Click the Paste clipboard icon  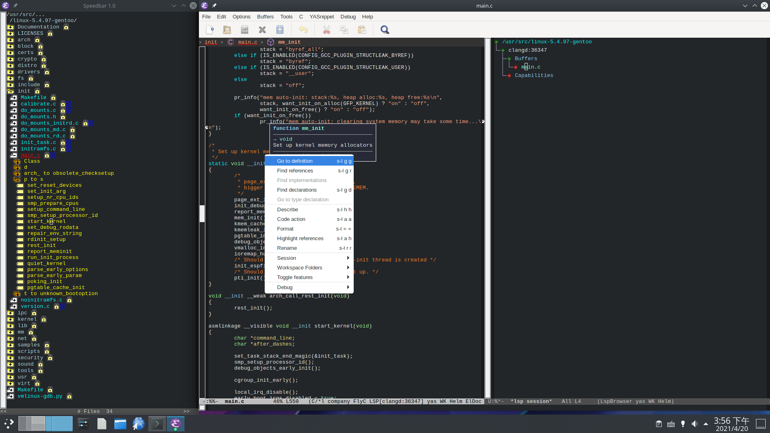click(x=362, y=30)
